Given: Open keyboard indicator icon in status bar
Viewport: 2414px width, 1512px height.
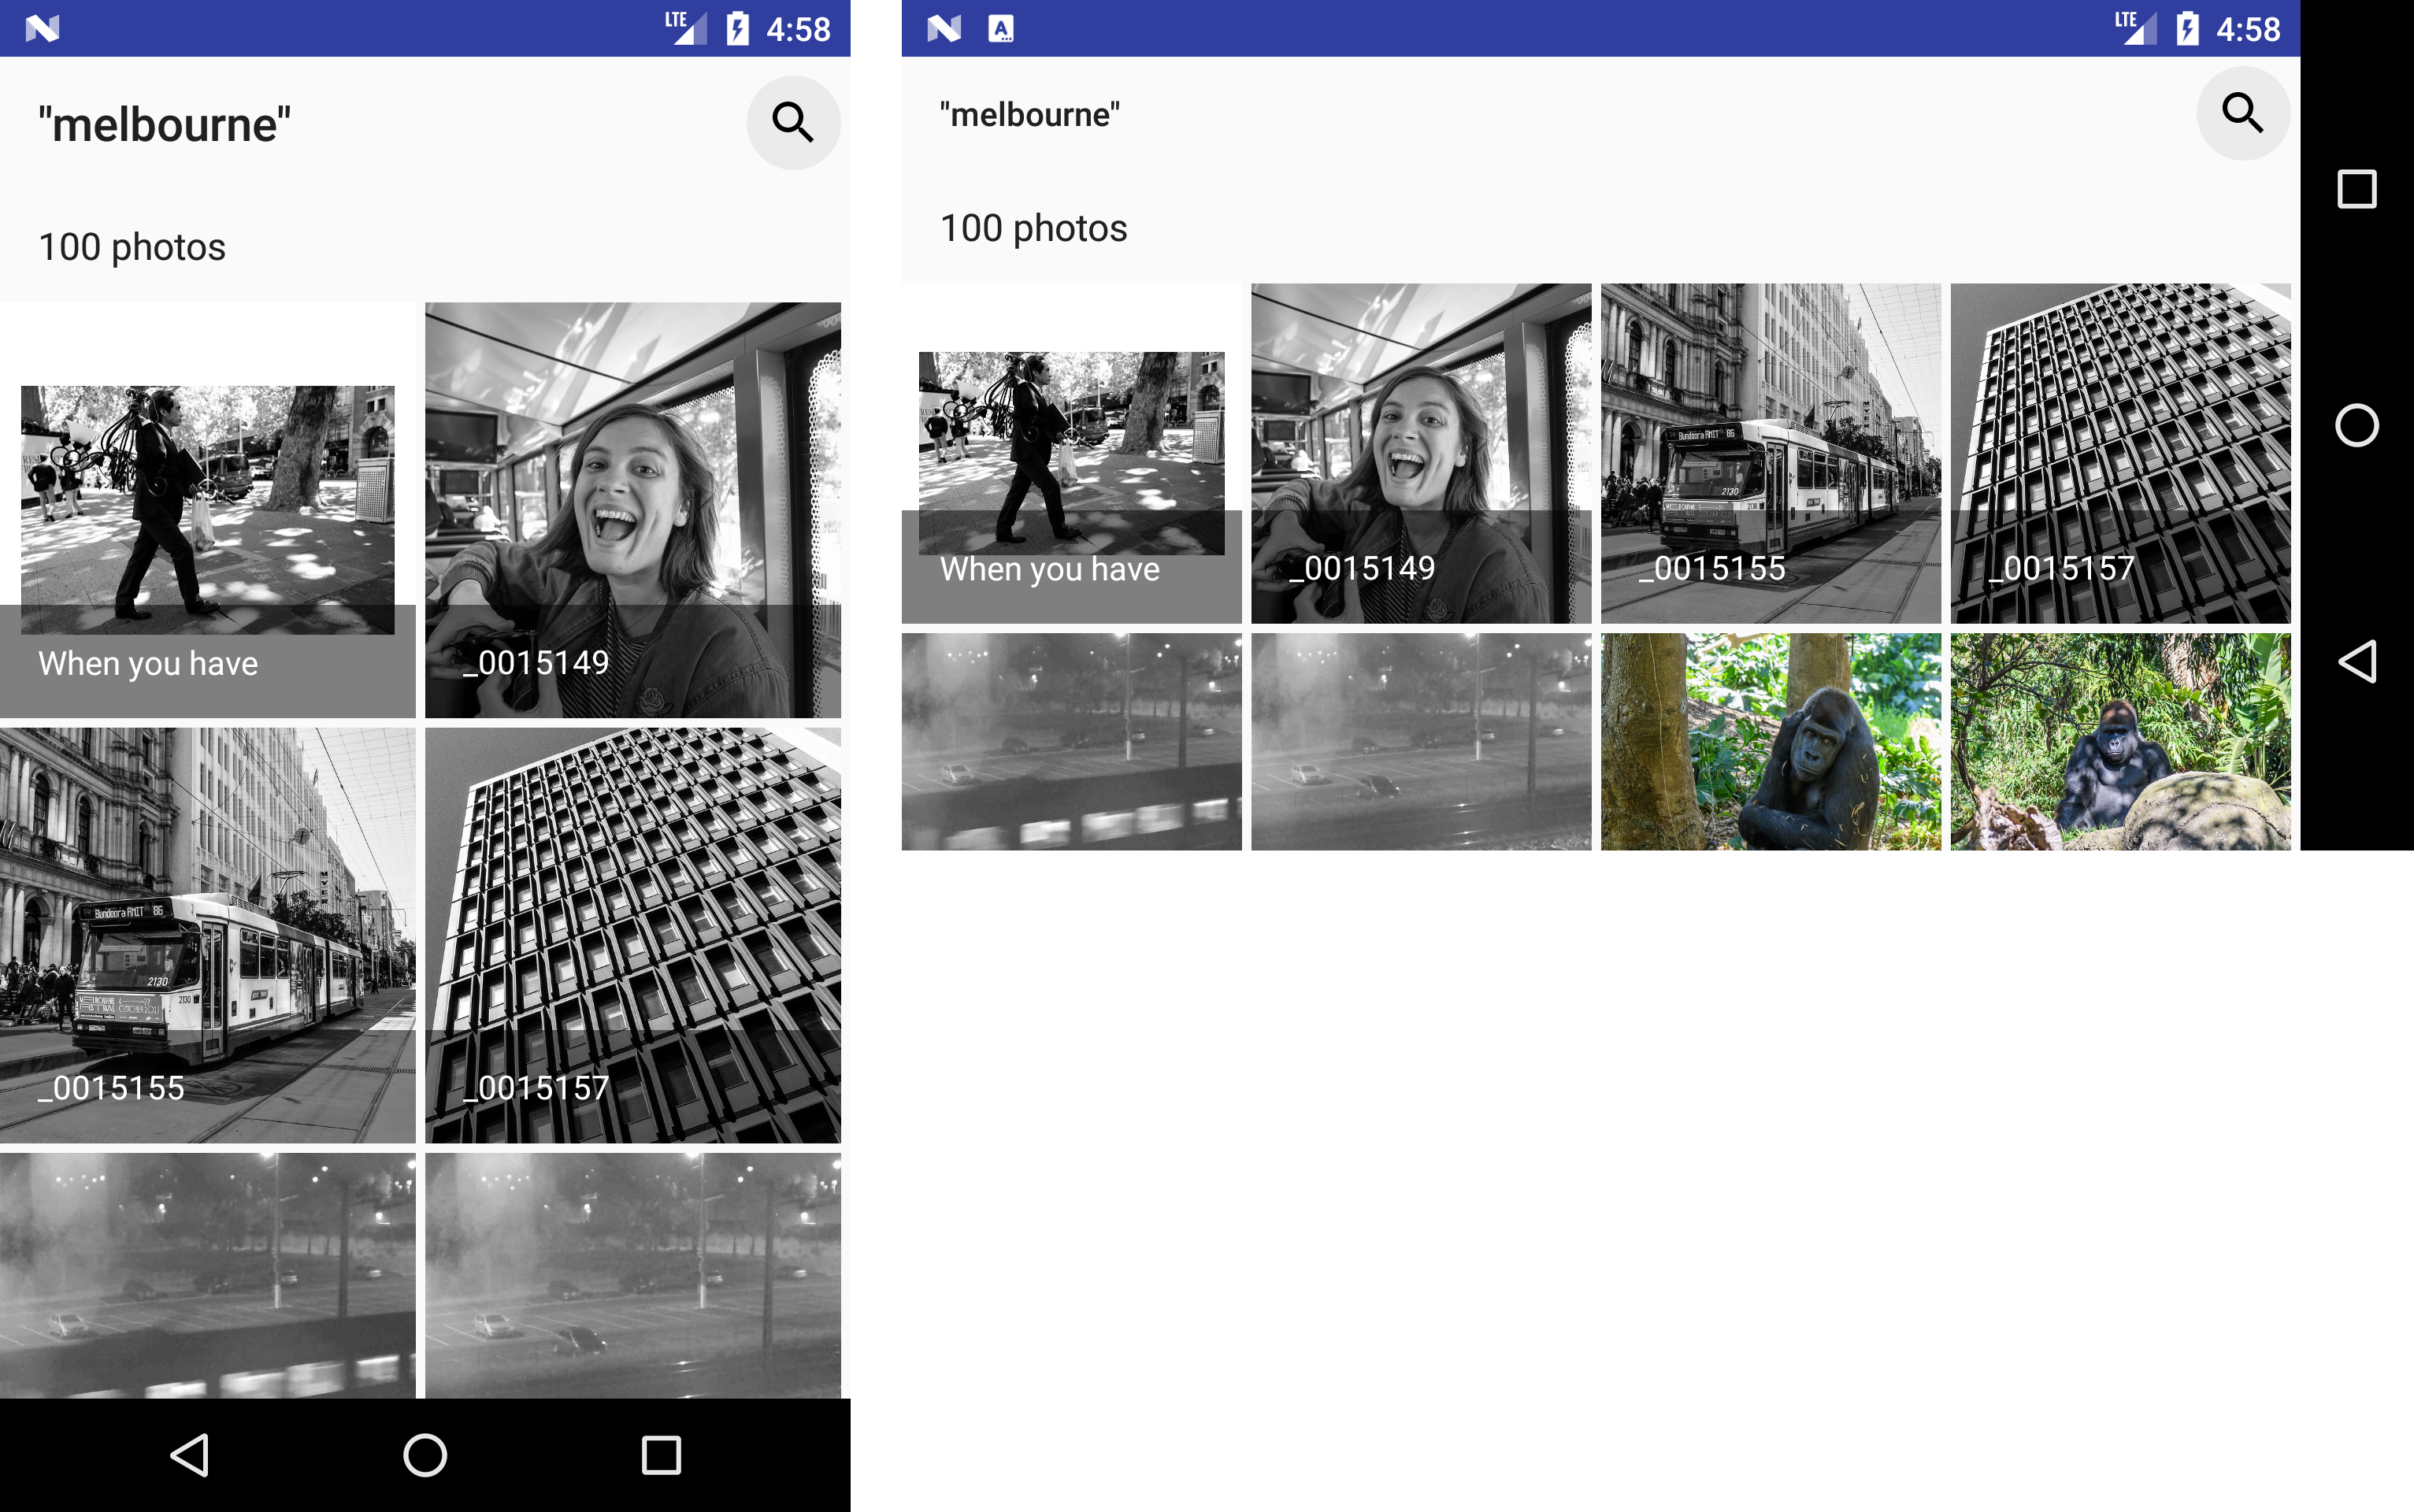Looking at the screenshot, I should coord(1000,28).
